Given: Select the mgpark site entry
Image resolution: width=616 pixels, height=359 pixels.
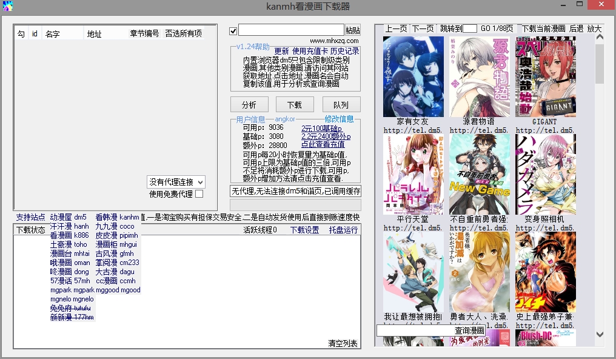Looking at the screenshot, I should 72,290.
